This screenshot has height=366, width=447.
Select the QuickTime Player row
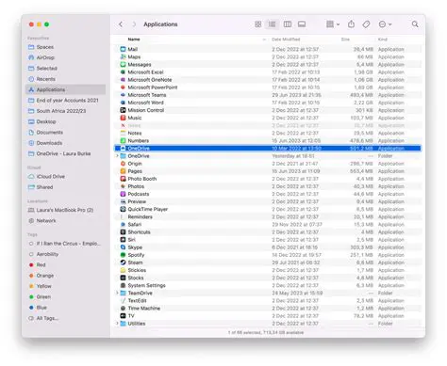(x=268, y=209)
